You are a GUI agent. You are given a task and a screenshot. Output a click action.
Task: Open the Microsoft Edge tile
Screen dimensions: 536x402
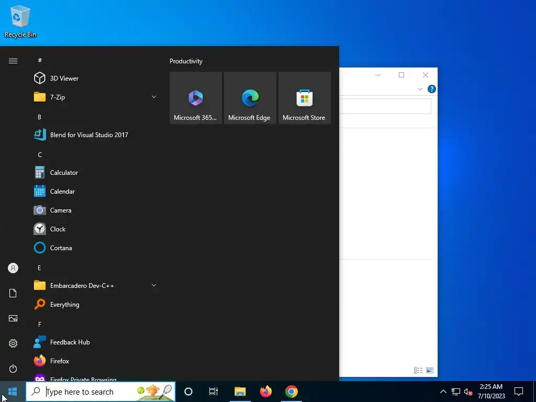point(250,98)
